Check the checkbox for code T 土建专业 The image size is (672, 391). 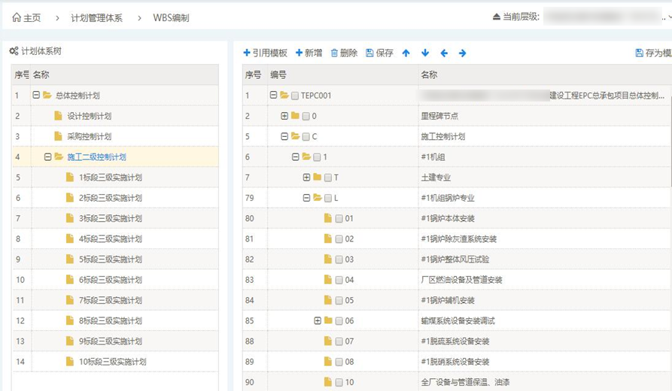point(328,177)
